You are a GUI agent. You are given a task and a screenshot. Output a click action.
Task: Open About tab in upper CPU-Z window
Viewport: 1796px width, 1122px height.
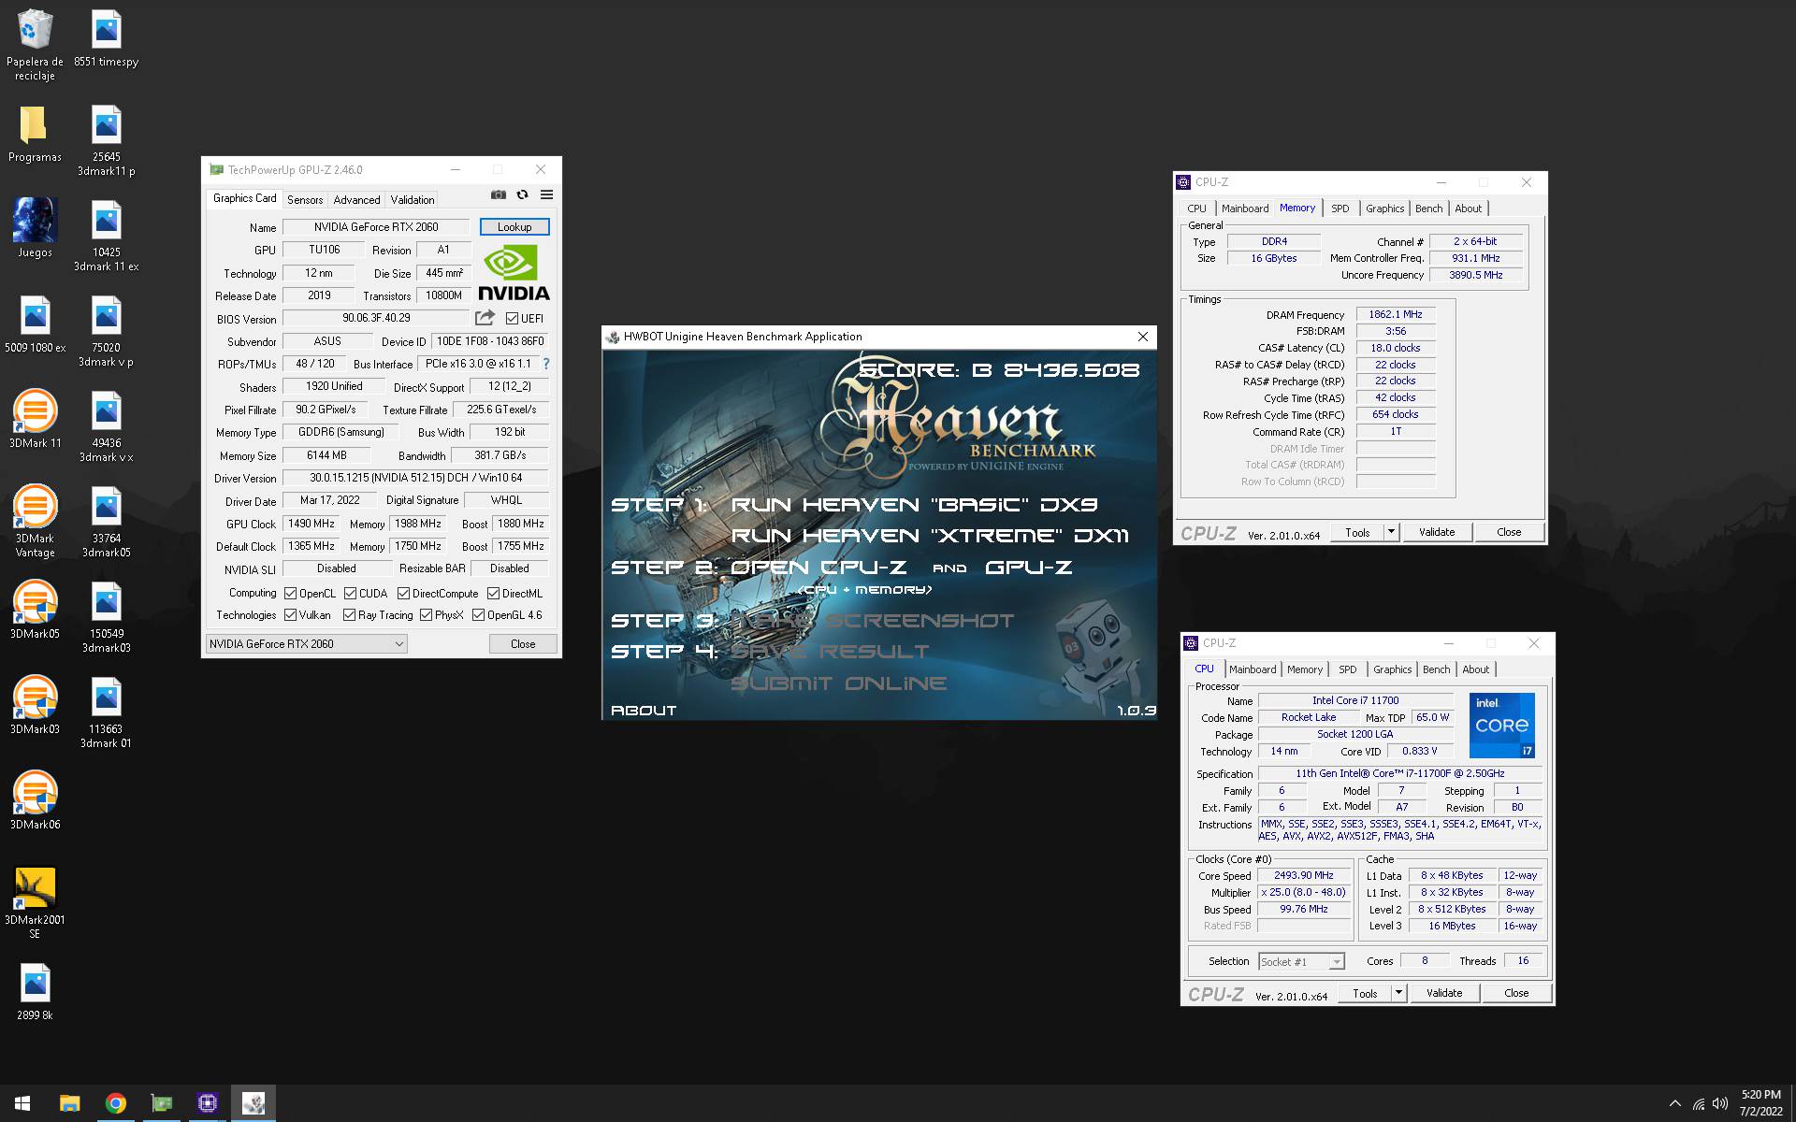click(1468, 209)
